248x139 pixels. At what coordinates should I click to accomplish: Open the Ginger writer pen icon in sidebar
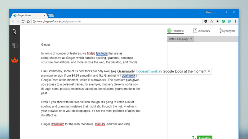[x=15, y=32]
